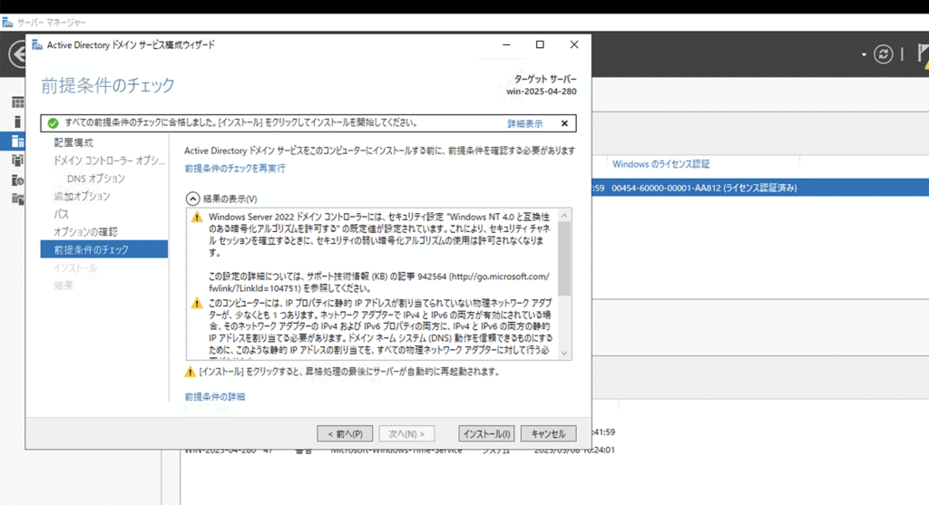The height and width of the screenshot is (505, 929).
Task: Click the Cancel (キャンセル) button
Action: click(x=548, y=433)
